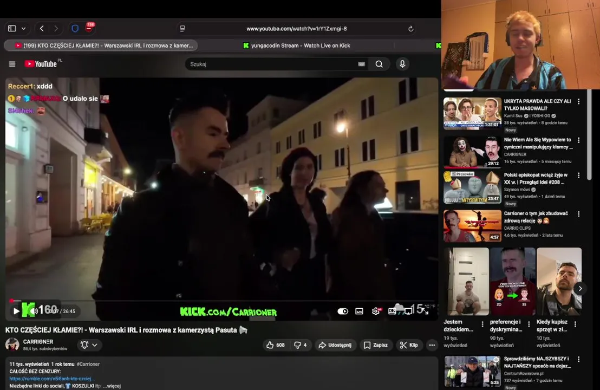Reload the page with the refresh icon
The image size is (600, 390).
click(410, 29)
